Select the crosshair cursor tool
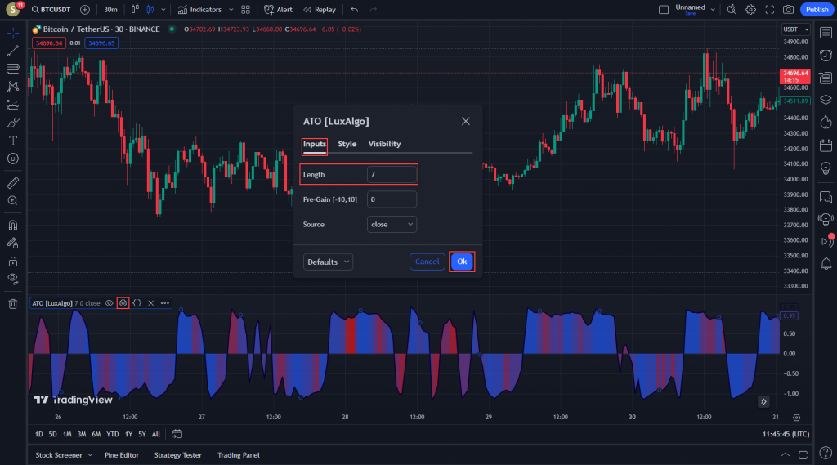Image resolution: width=837 pixels, height=465 pixels. (13, 34)
